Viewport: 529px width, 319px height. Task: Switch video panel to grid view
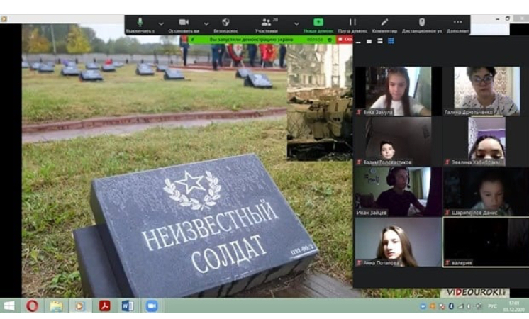(x=390, y=41)
